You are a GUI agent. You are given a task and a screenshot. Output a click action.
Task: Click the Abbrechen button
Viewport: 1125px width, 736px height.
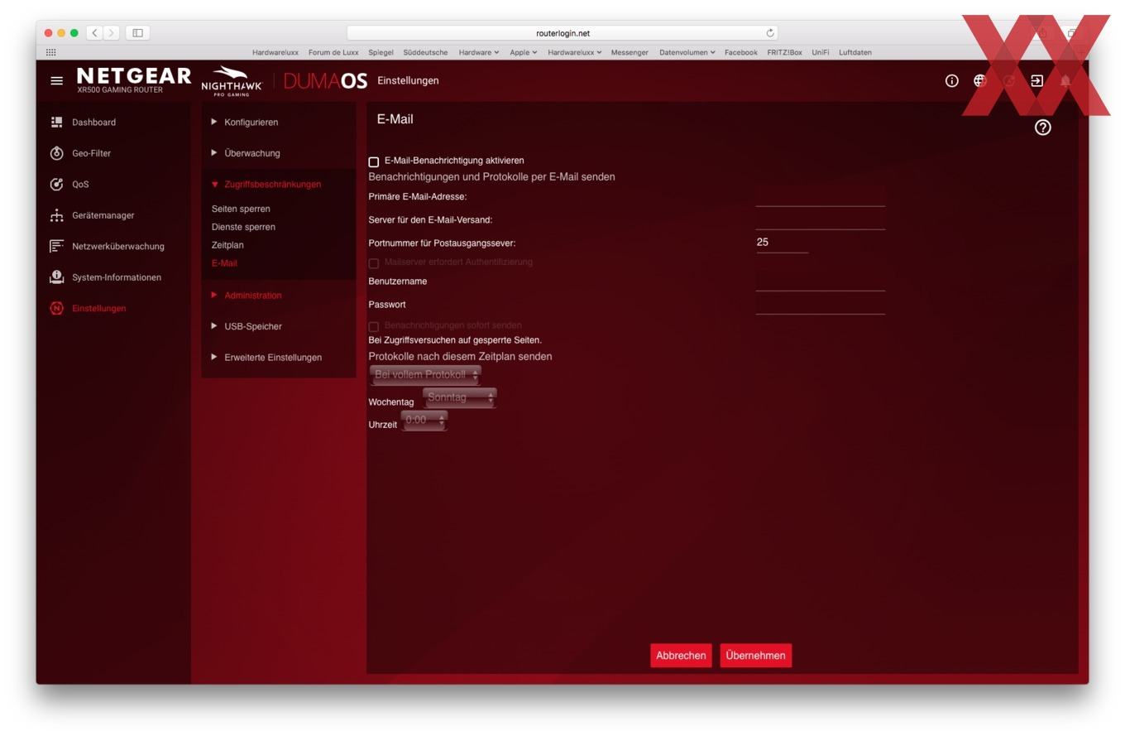coord(681,655)
